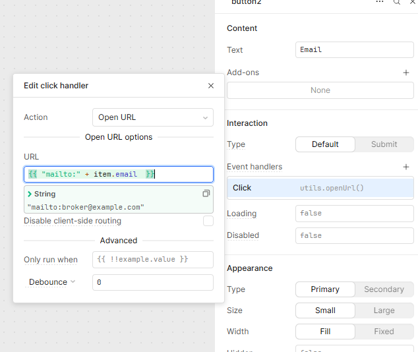The width and height of the screenshot is (418, 352).
Task: Set width to Fixed
Action: (x=384, y=332)
